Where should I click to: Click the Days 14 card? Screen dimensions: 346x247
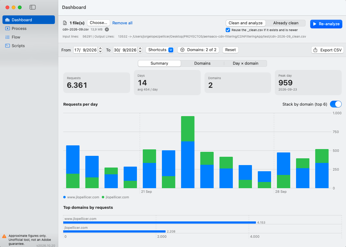(167, 83)
